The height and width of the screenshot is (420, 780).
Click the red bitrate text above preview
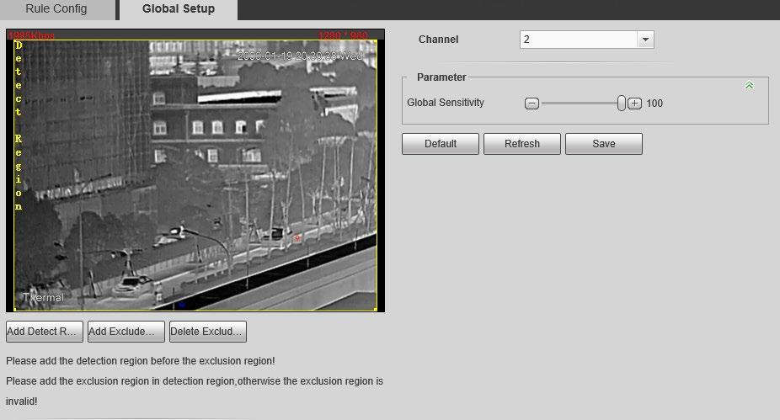pos(31,35)
